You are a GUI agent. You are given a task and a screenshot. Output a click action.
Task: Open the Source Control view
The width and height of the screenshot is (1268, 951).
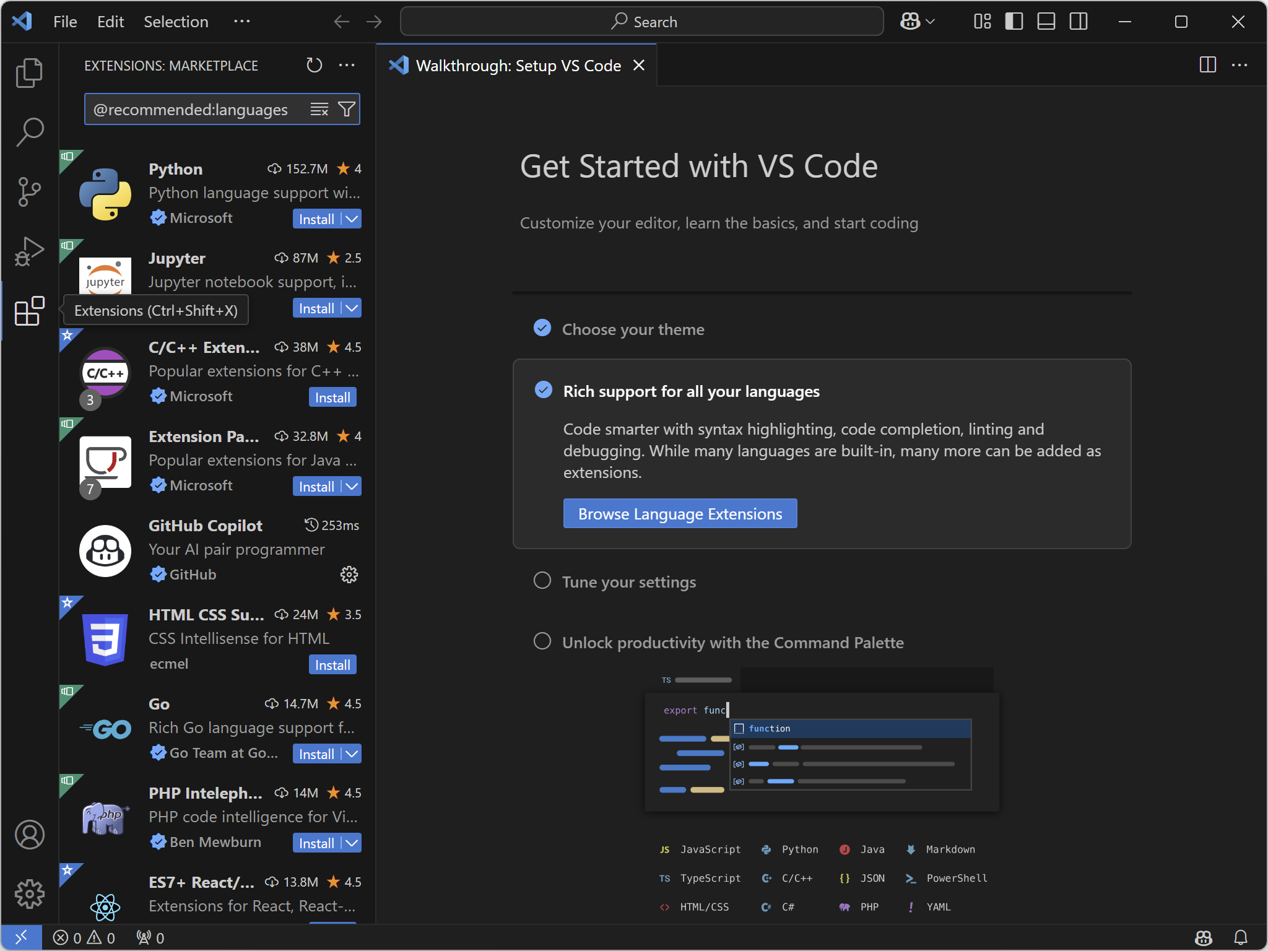[x=29, y=192]
